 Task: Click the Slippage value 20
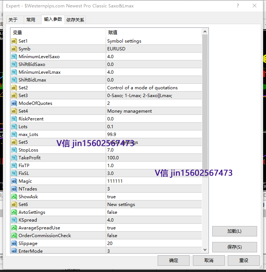click(110, 243)
